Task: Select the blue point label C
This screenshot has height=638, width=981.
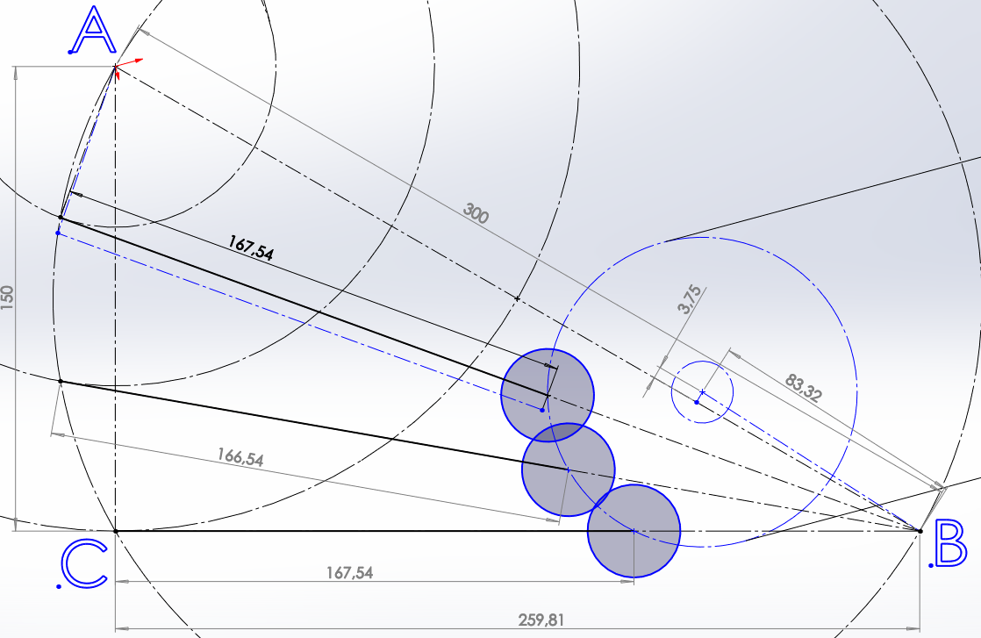Action: (x=82, y=564)
